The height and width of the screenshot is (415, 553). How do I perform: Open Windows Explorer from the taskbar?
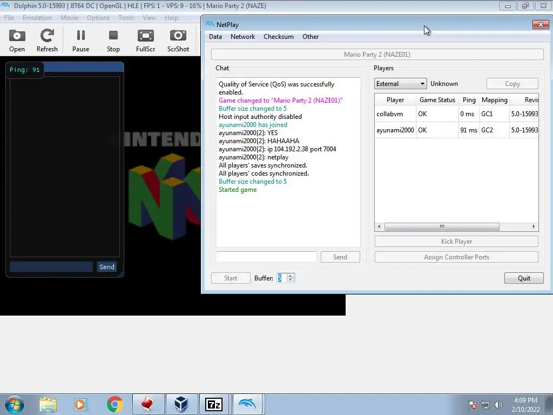48,404
